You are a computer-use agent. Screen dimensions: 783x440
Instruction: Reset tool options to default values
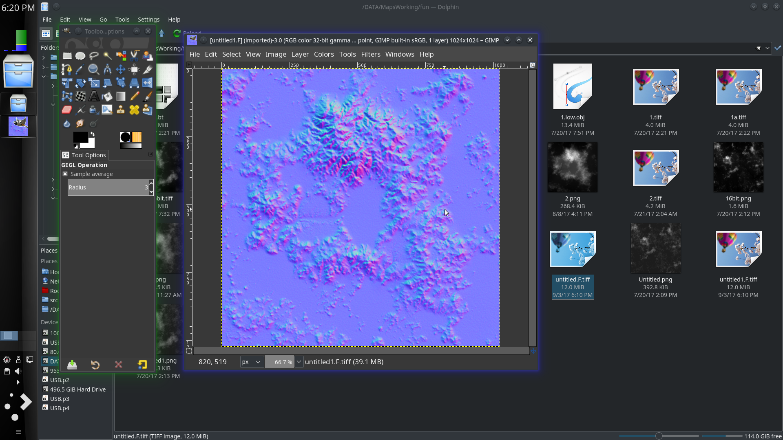[x=142, y=365]
